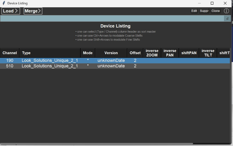Sort by the Type column header

tap(50, 53)
